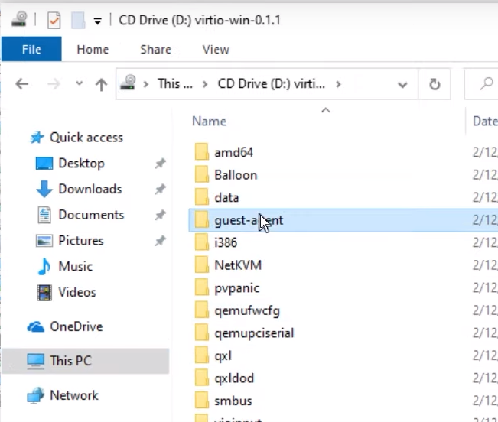
Task: Select the qxldod folder icon
Action: [202, 378]
